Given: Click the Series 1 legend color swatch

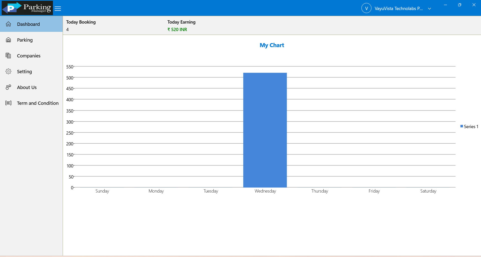Looking at the screenshot, I should tap(461, 126).
